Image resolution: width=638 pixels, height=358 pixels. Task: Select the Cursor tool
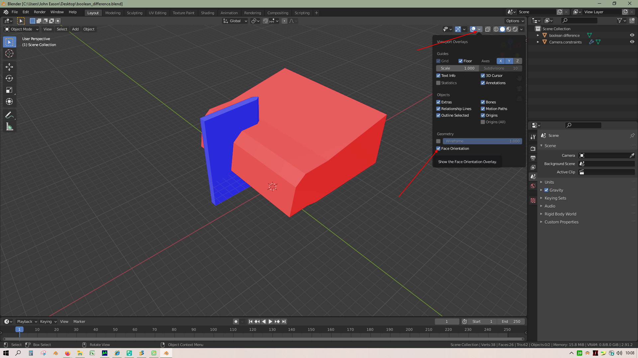9,53
